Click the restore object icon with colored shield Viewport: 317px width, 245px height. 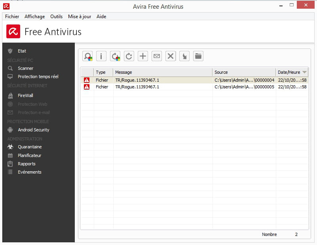pyautogui.click(x=115, y=56)
